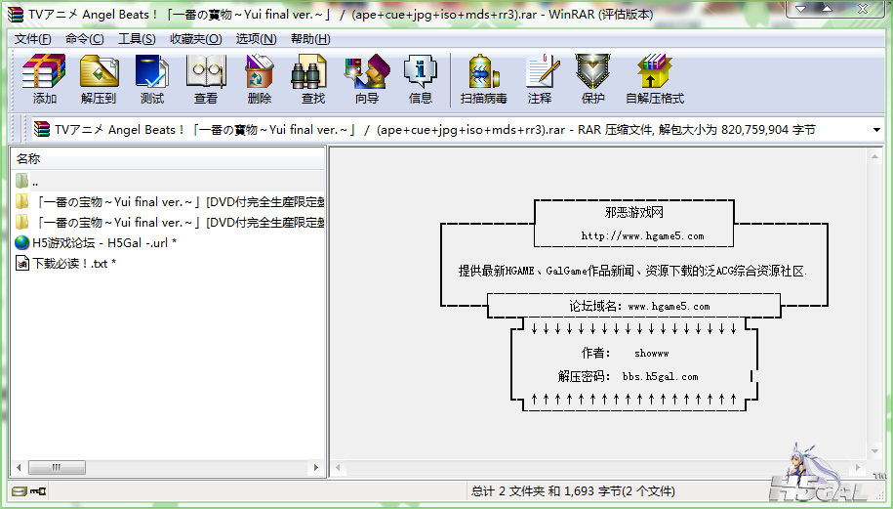The width and height of the screenshot is (893, 509).
Task: Expand the address bar path dropdown
Action: [x=876, y=130]
